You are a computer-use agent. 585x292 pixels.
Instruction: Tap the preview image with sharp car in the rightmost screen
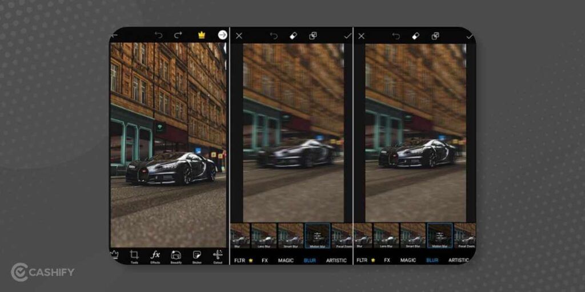click(416, 133)
